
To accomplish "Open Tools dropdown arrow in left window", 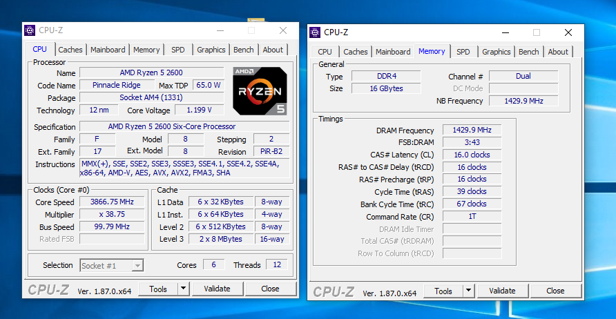I will tap(184, 289).
